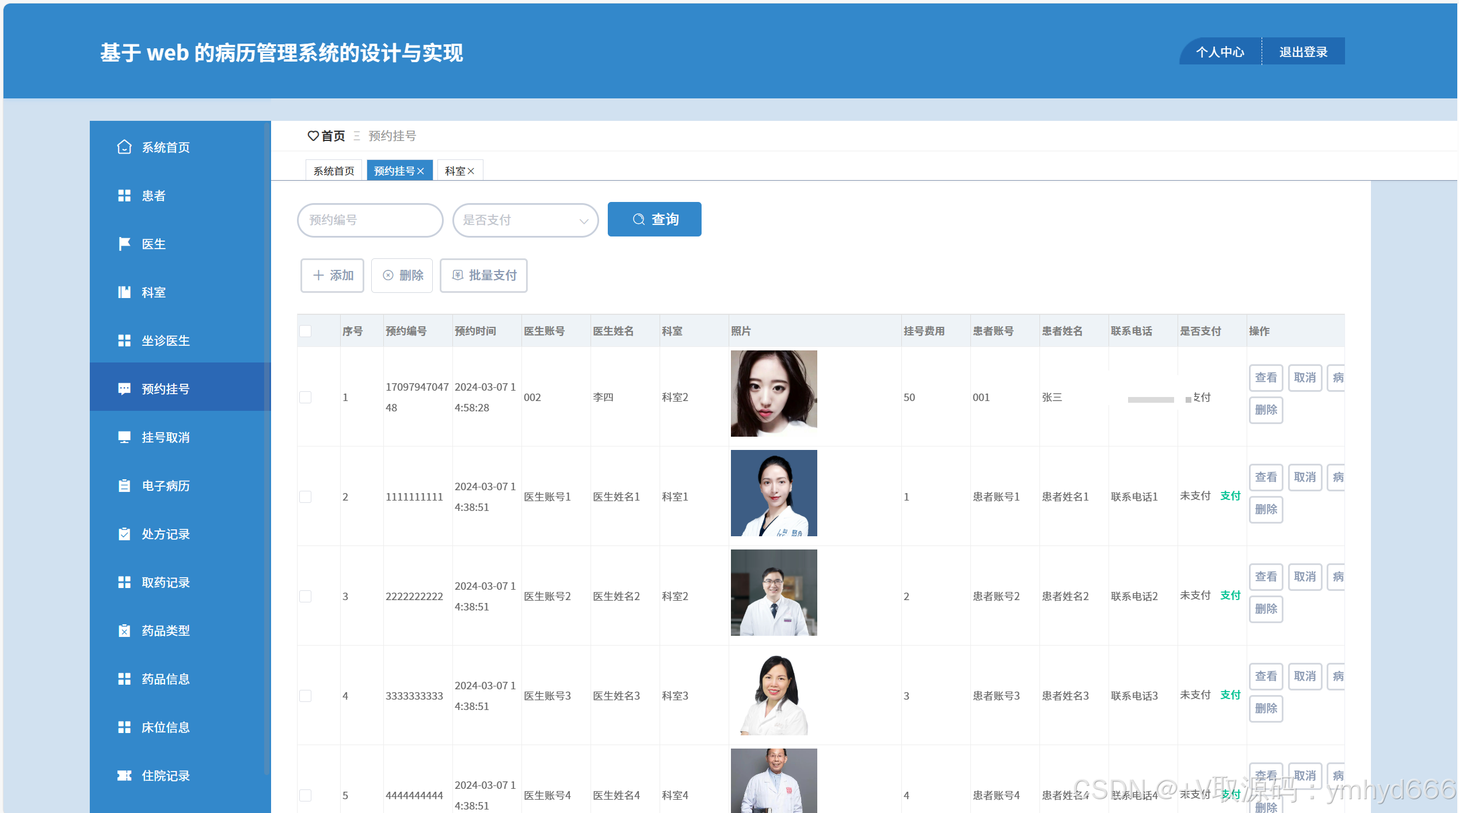This screenshot has width=1459, height=813.
Task: Click the green 支付 link for row 2
Action: tap(1230, 496)
